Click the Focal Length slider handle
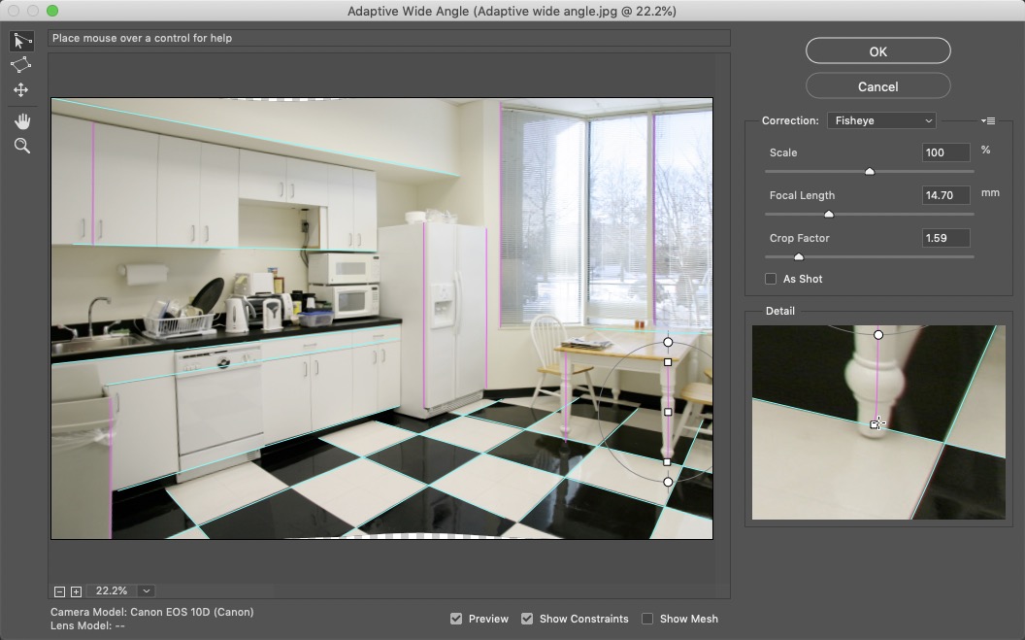The image size is (1025, 640). tap(829, 215)
